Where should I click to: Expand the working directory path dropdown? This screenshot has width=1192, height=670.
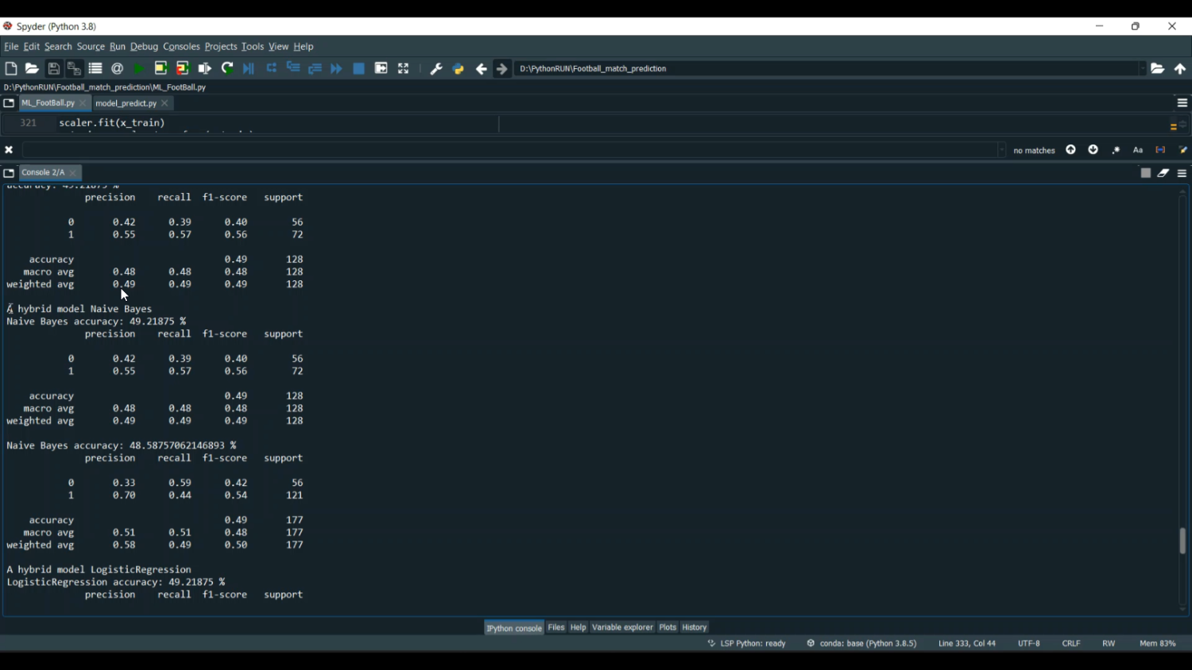1143,69
